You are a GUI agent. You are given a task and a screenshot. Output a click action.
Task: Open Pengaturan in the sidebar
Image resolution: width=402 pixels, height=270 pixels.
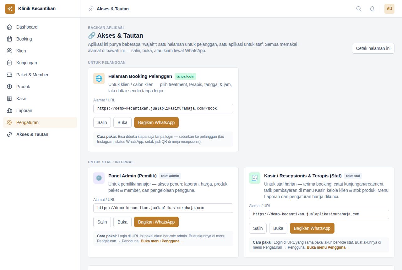coord(40,122)
